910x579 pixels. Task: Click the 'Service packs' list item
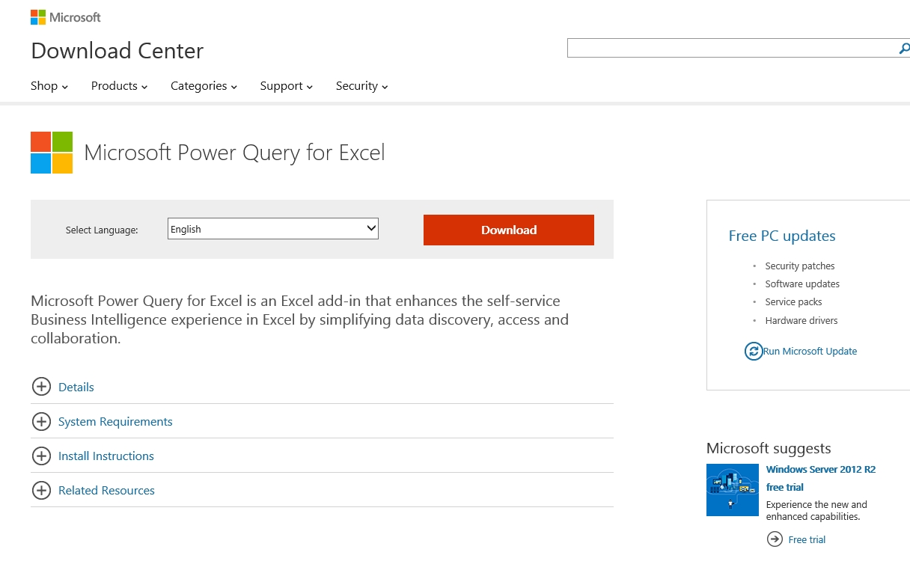[x=793, y=301]
